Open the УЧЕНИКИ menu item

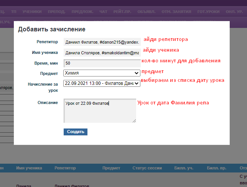(x=32, y=12)
